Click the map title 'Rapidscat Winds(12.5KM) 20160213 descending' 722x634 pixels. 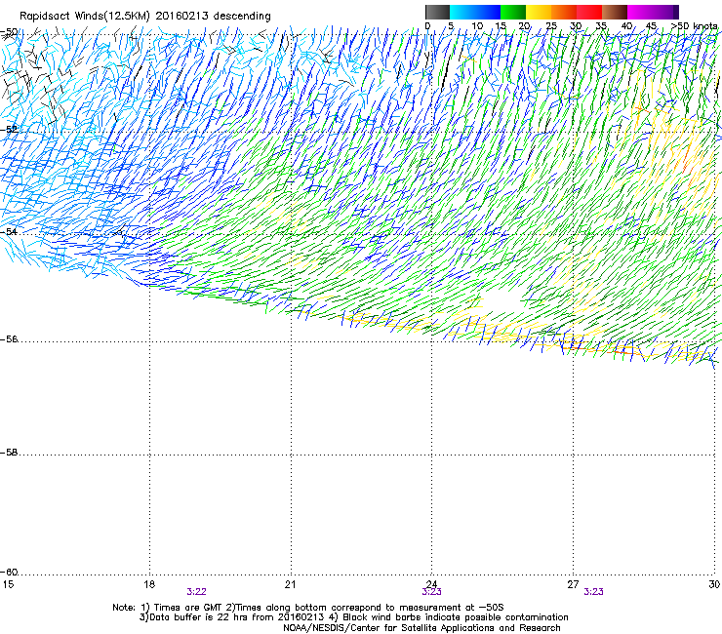tap(145, 17)
